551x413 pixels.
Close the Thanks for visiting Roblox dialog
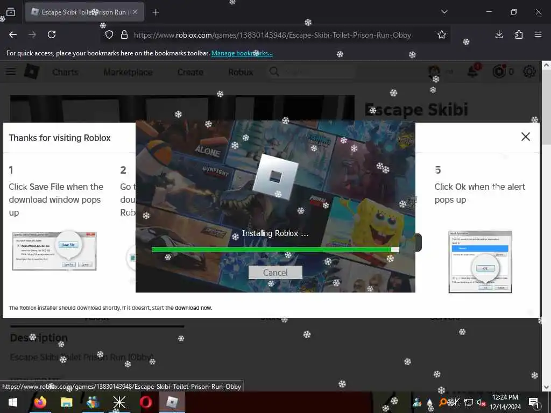[x=525, y=137]
